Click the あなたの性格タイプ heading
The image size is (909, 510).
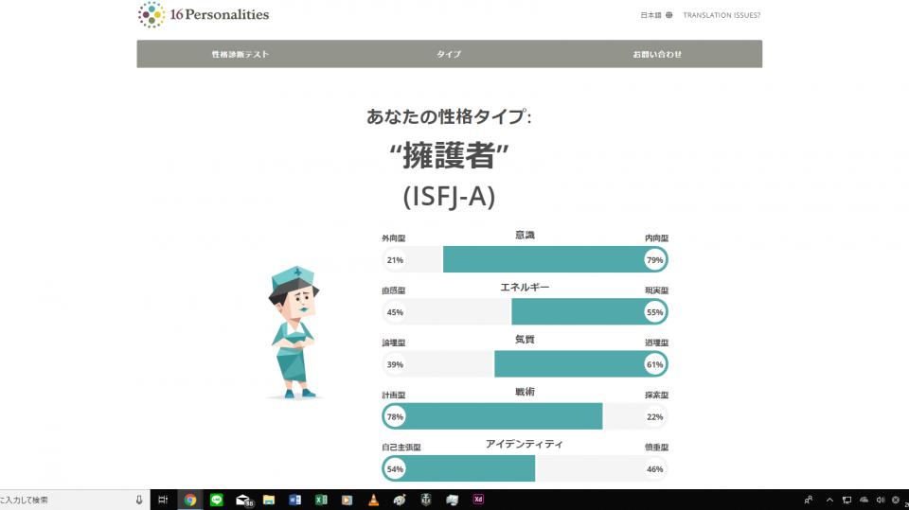[449, 116]
